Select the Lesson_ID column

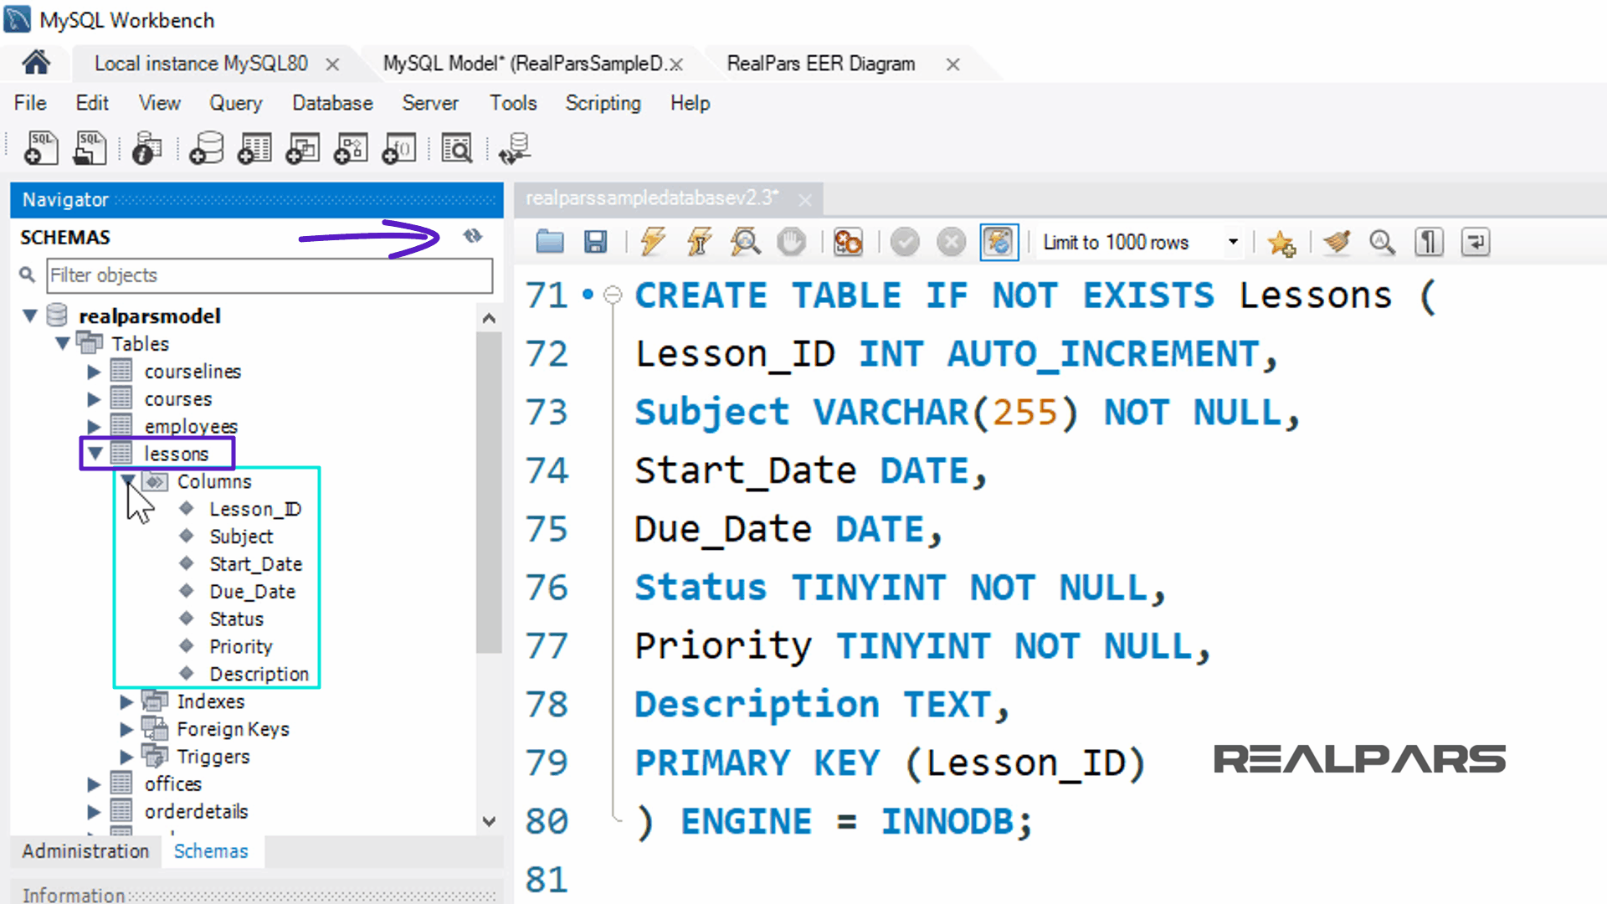click(255, 509)
